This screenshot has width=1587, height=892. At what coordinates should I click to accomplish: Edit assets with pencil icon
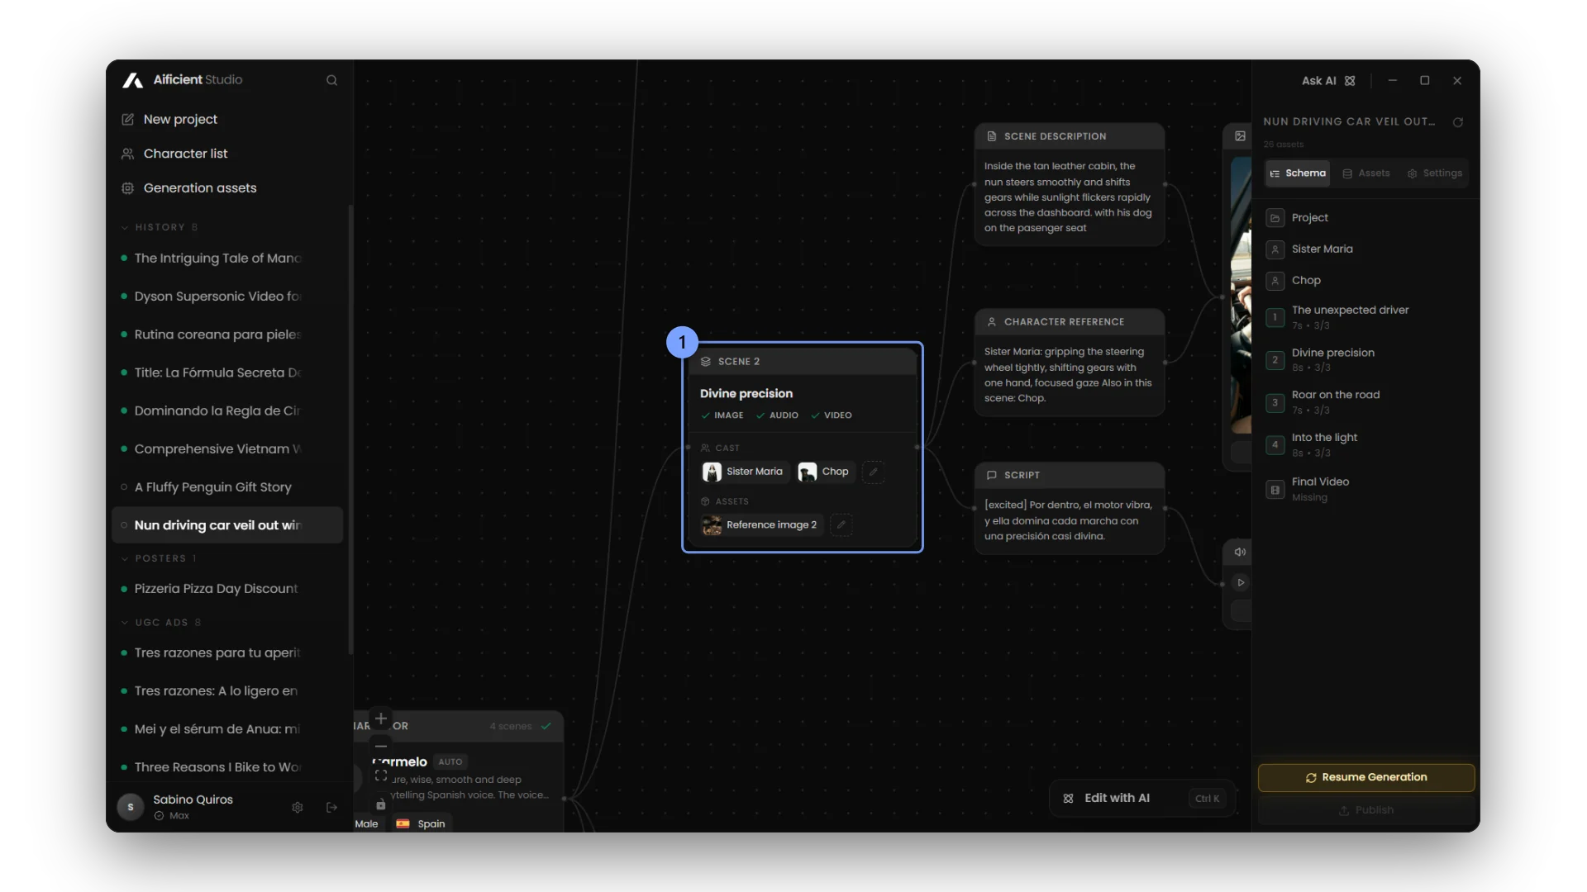pyautogui.click(x=841, y=524)
